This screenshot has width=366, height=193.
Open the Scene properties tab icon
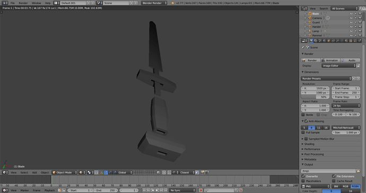[x=320, y=41]
